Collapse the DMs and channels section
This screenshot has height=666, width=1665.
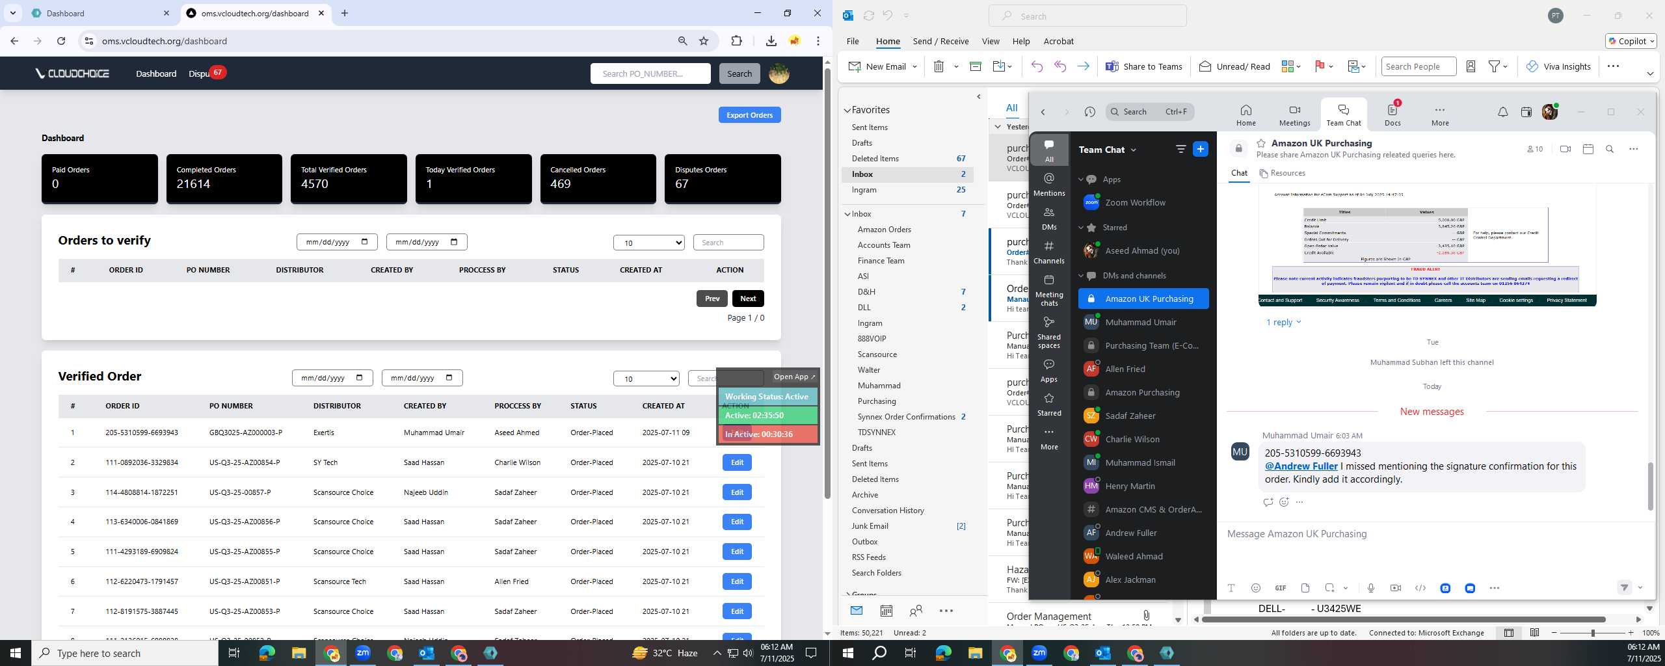(1081, 276)
